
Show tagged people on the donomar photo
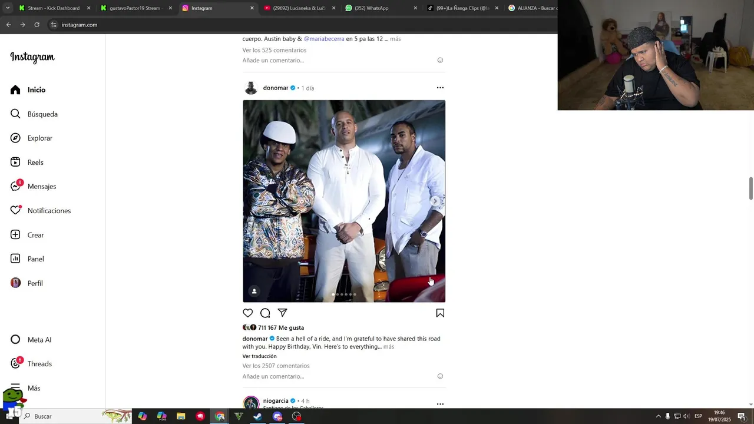pyautogui.click(x=254, y=291)
